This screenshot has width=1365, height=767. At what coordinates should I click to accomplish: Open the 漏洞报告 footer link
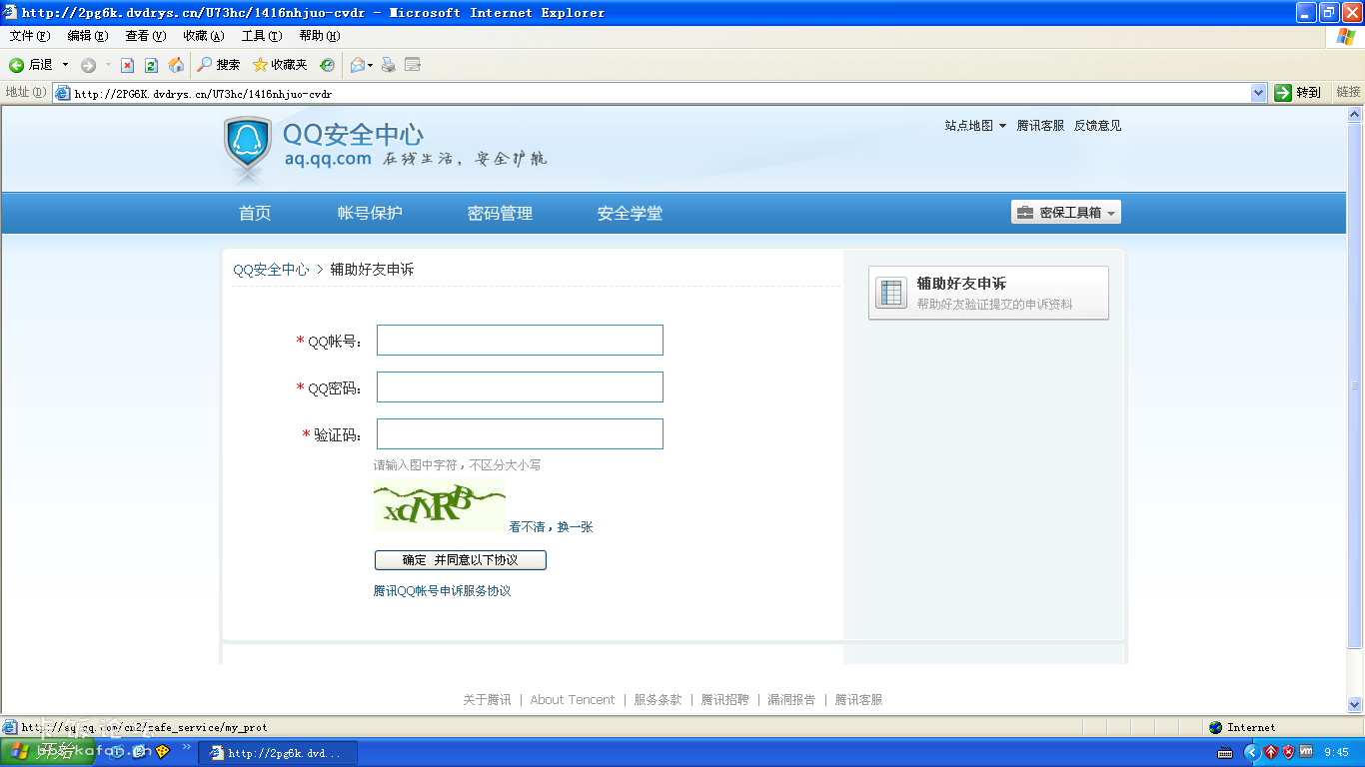point(791,700)
